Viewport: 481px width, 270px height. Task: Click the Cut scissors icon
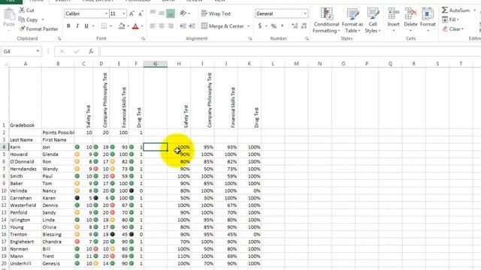[x=22, y=10]
